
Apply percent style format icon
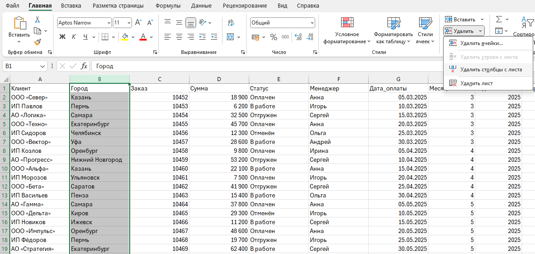[273, 37]
